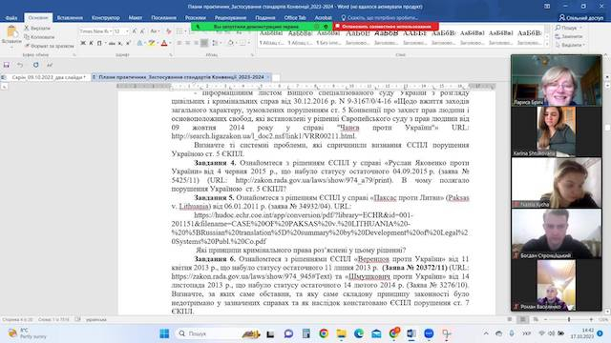Click the Спільний доступ share button
Screen dimensions: 611x343
tap(581, 17)
